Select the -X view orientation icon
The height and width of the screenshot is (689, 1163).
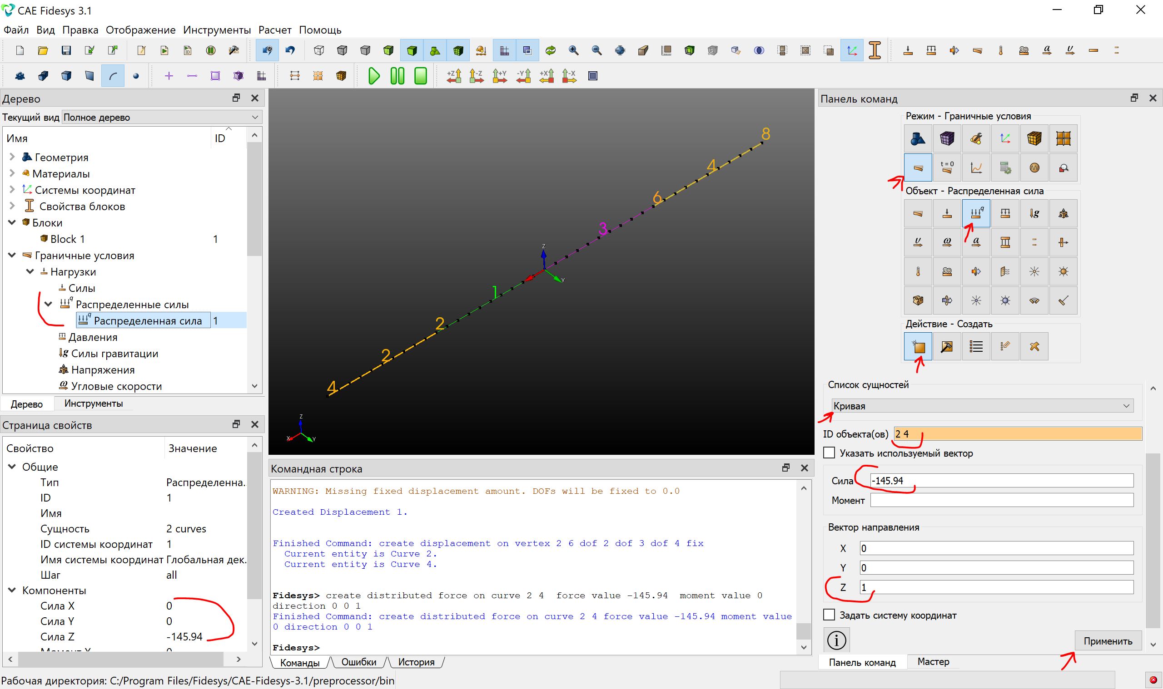(569, 76)
